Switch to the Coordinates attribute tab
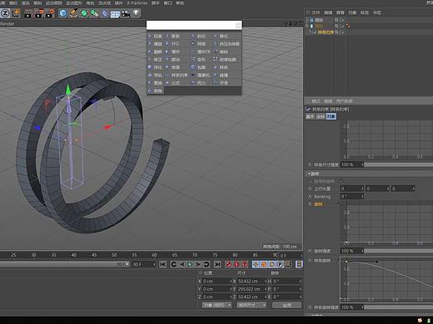Screen dimensions: 433x324 [x=321, y=116]
